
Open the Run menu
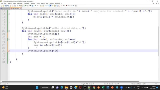(47, 3)
